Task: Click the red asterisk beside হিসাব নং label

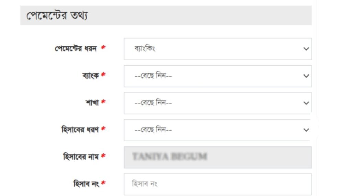Action: [x=103, y=184]
